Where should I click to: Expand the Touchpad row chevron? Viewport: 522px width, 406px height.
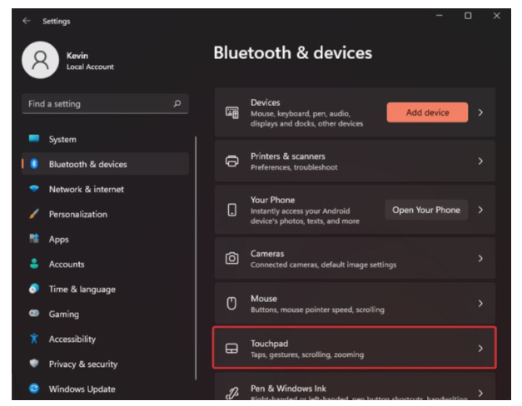[480, 349]
